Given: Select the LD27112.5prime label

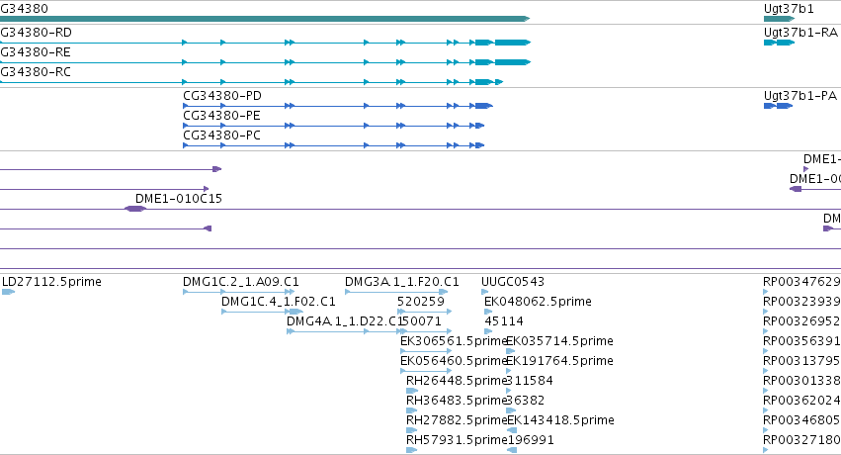Looking at the screenshot, I should [x=51, y=282].
